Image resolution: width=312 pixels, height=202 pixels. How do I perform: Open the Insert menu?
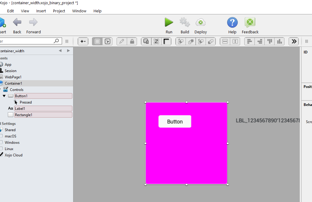coord(41,11)
